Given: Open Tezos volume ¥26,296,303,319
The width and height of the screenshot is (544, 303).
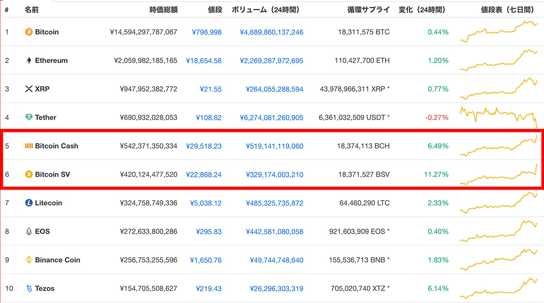Looking at the screenshot, I should pyautogui.click(x=277, y=288).
